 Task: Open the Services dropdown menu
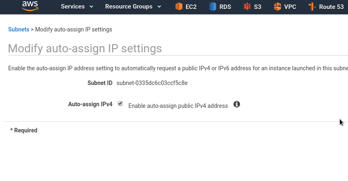click(77, 7)
